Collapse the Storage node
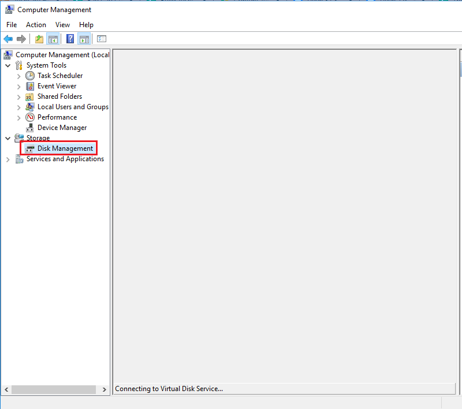The height and width of the screenshot is (409, 462). click(8, 138)
